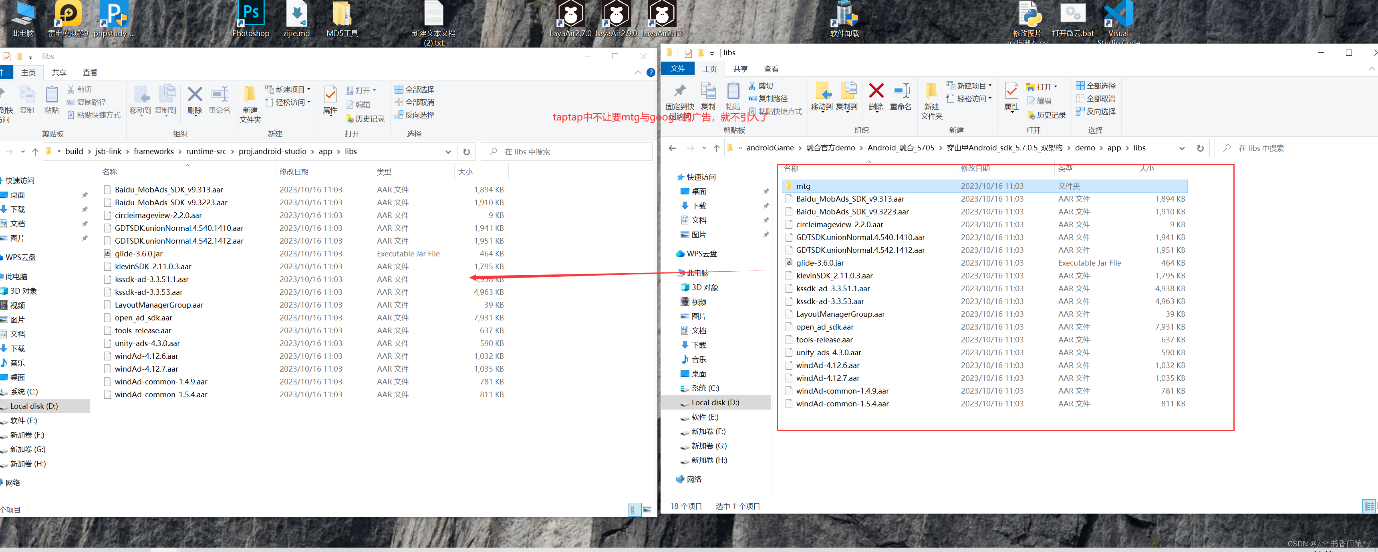Click 'frameworks' breadcrumb in left address bar

[x=153, y=152]
